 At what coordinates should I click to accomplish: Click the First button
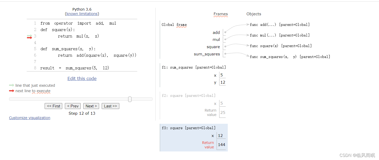(x=53, y=106)
